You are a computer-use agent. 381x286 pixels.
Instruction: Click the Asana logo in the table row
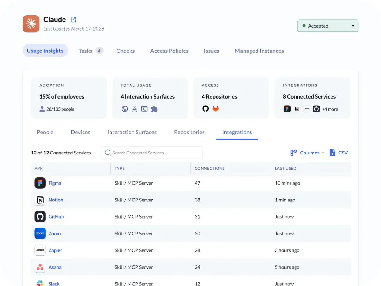pos(40,267)
